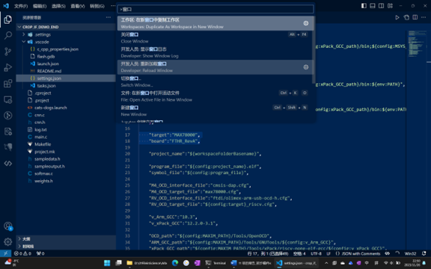Expand the Outline section in sidebar
This screenshot has width=431, height=269.
66,239
